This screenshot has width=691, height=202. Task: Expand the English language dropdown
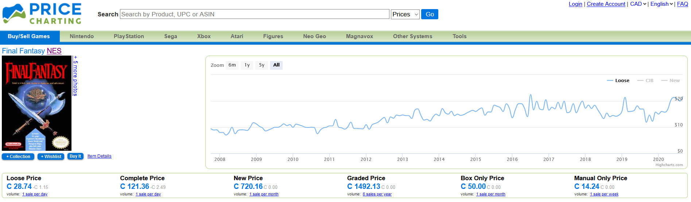pyautogui.click(x=661, y=4)
